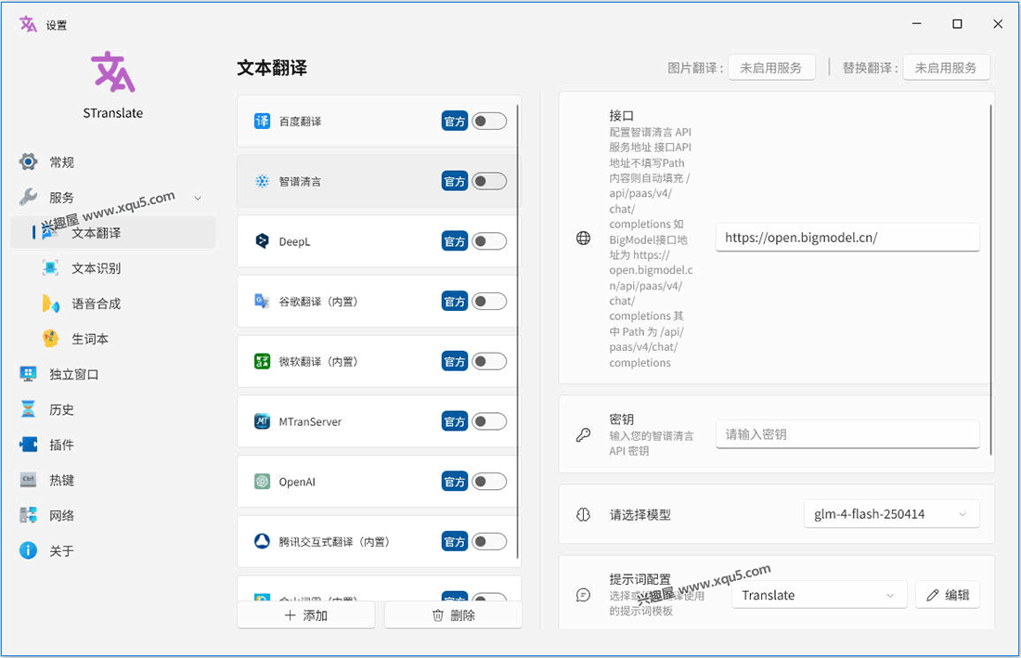The width and height of the screenshot is (1021, 658).
Task: Collapse the 服务 section chevron
Action: pos(198,198)
